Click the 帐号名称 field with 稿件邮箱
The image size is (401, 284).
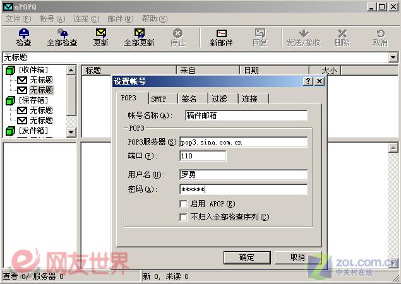coord(246,115)
